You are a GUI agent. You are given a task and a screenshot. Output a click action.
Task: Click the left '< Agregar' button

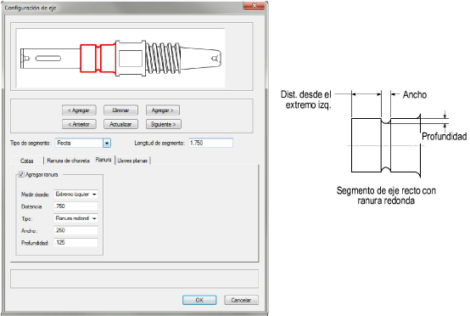(79, 110)
